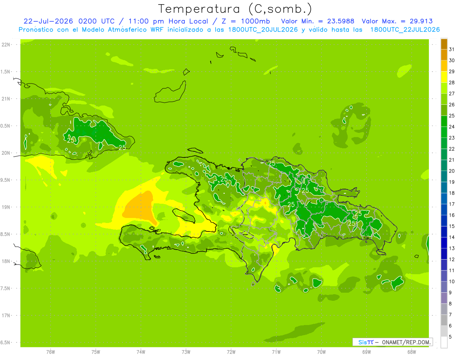Click the legend value 26
Viewport: 462px width, 357px height.
coord(452,104)
